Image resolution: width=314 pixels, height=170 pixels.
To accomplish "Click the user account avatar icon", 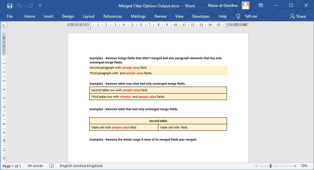I will point(246,6).
